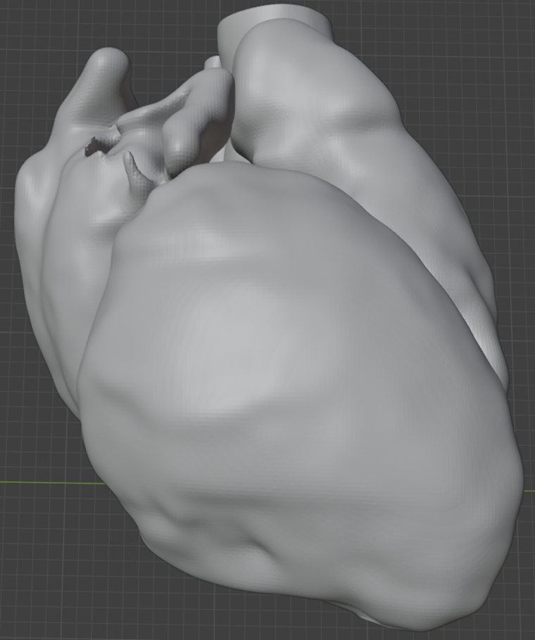Click the small pale tube behind the central lobes
The height and width of the screenshot is (640, 535).
[x=223, y=151]
